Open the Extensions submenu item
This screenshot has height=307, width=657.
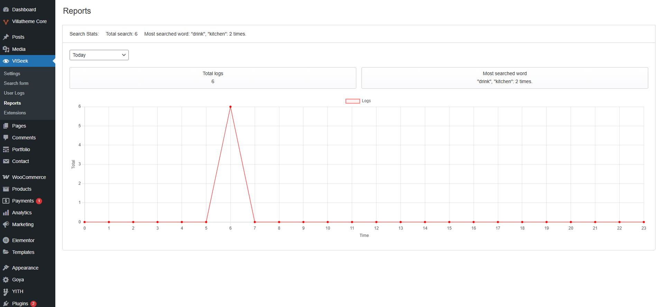(15, 113)
